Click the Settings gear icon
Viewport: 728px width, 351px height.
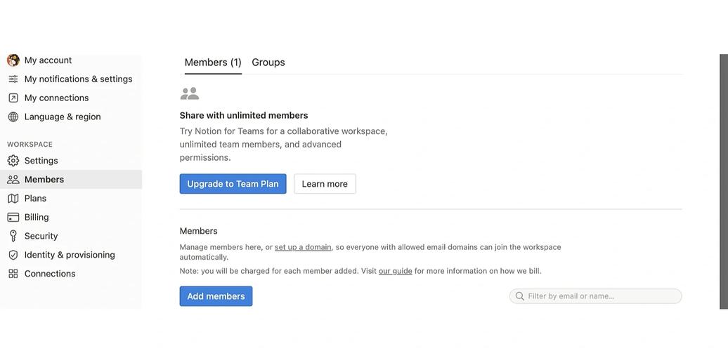click(13, 161)
